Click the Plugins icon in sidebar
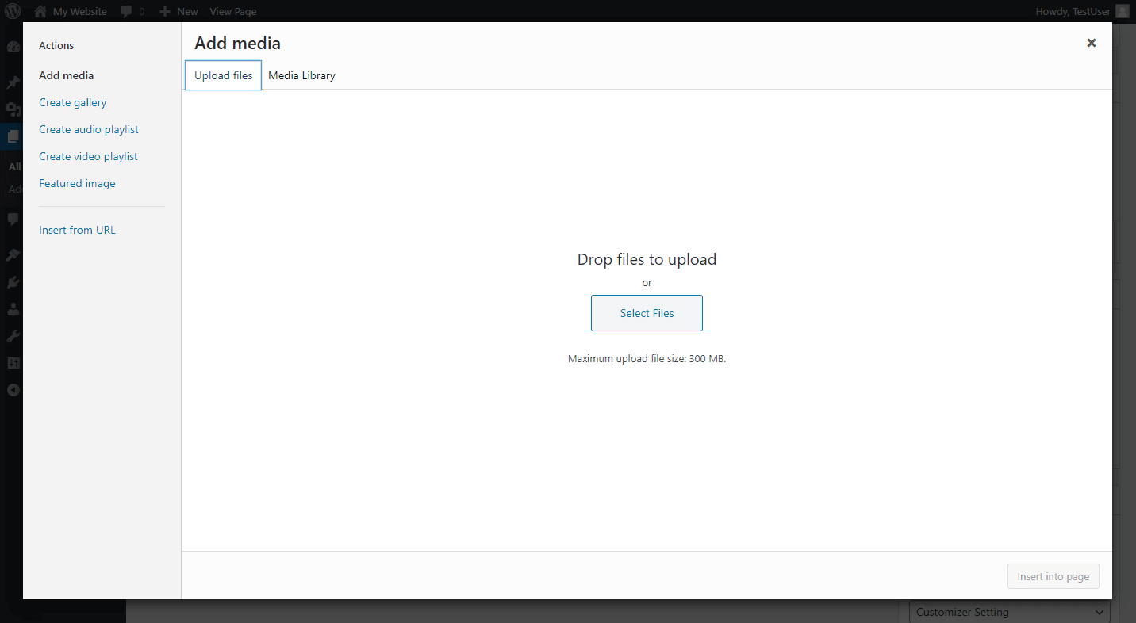This screenshot has height=623, width=1136. pyautogui.click(x=13, y=282)
